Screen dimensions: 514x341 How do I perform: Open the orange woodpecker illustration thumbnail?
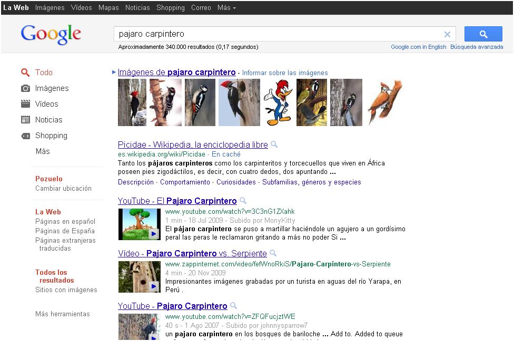click(x=385, y=102)
